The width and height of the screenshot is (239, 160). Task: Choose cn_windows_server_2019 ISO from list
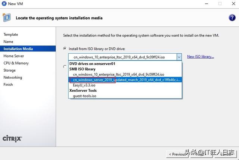tap(125, 80)
